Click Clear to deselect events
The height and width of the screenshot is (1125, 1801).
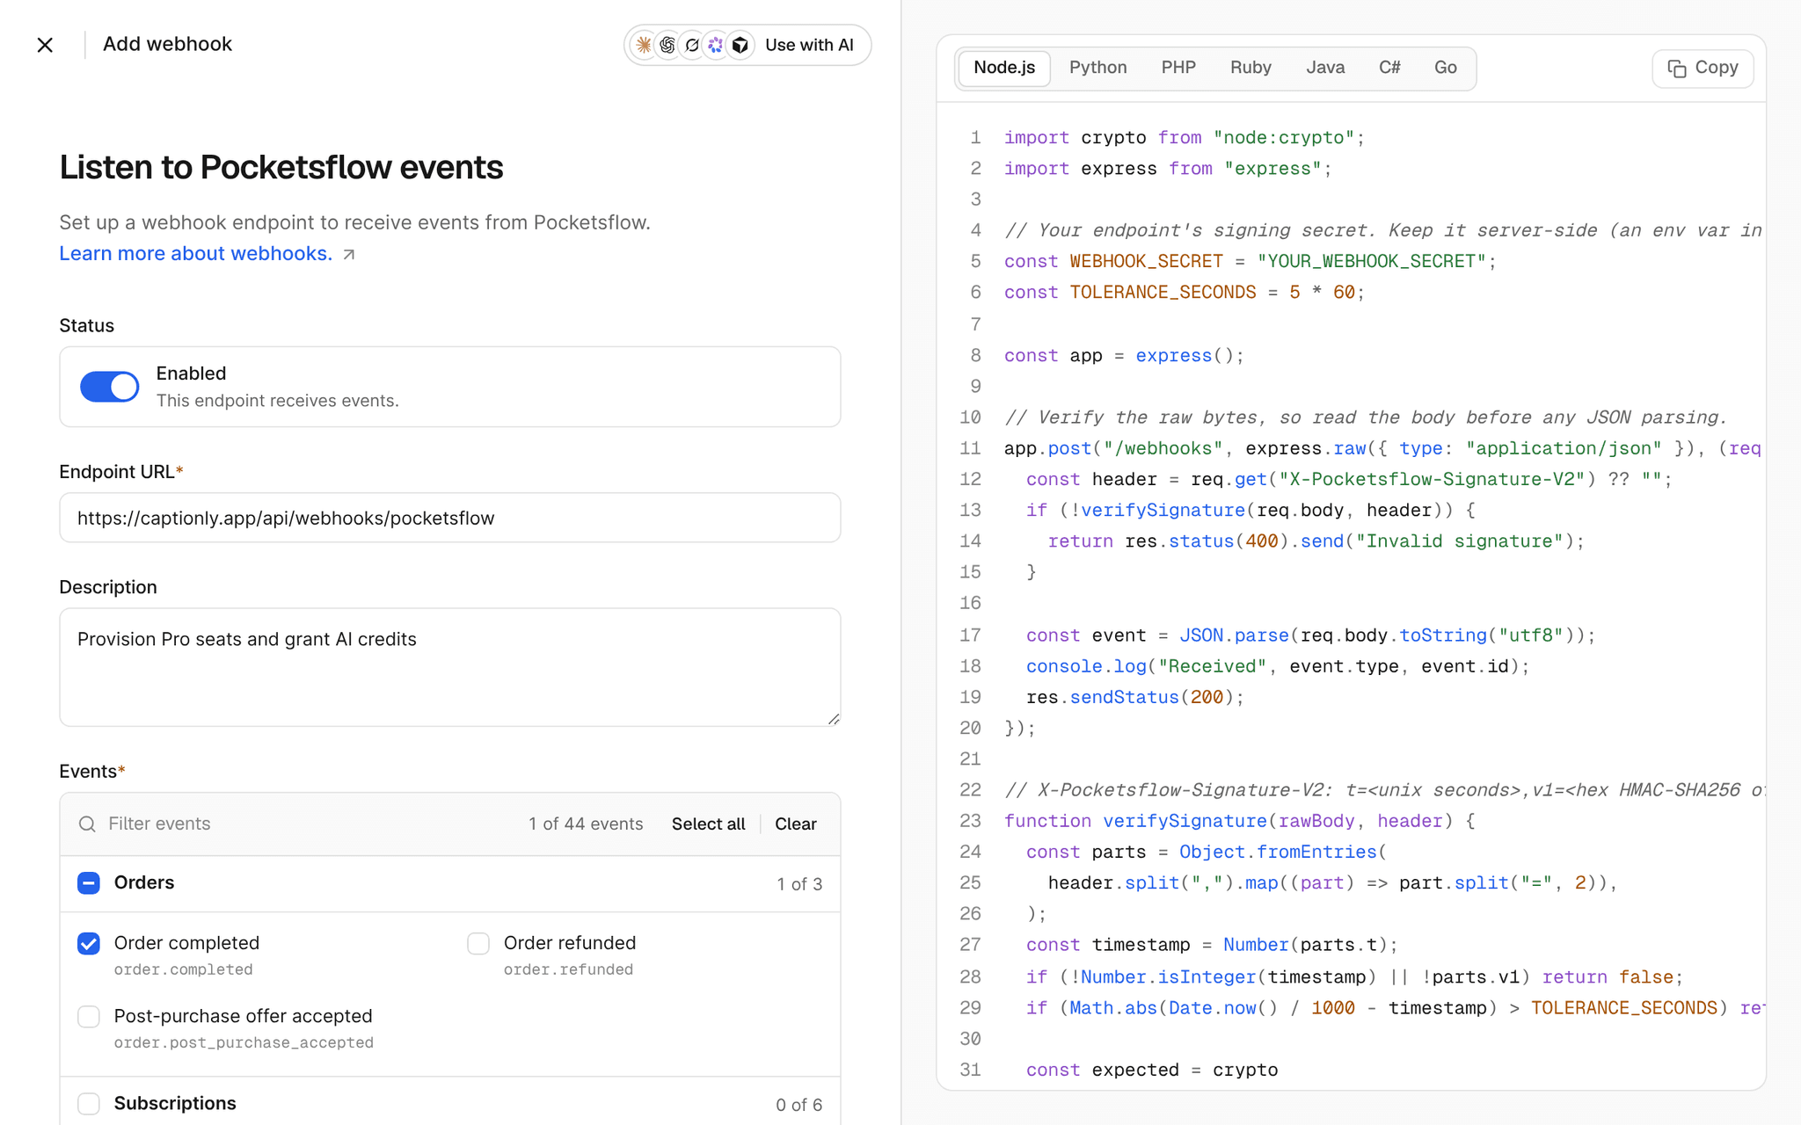coord(795,824)
